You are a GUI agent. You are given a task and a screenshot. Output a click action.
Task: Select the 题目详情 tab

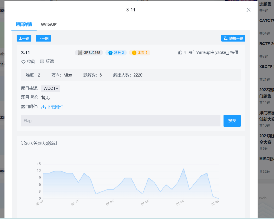click(24, 24)
